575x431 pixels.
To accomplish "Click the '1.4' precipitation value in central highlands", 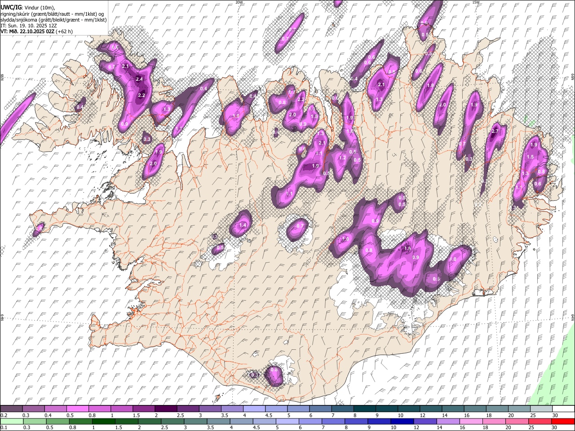I will 243,225.
